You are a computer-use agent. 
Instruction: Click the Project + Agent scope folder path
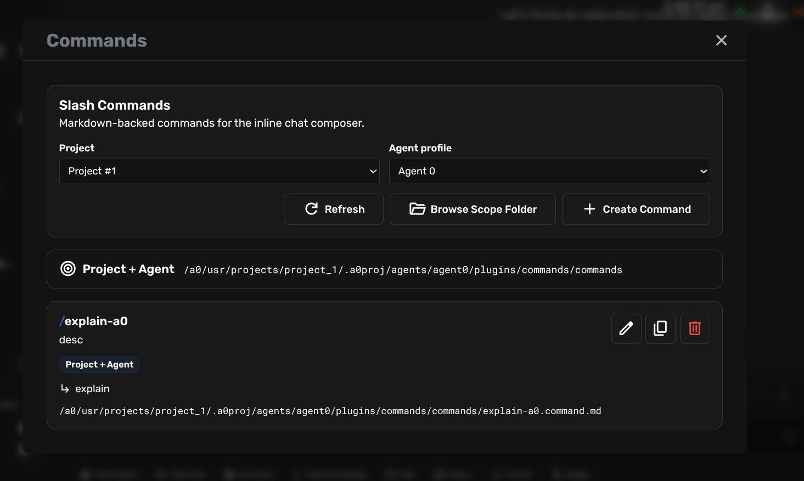tap(403, 270)
